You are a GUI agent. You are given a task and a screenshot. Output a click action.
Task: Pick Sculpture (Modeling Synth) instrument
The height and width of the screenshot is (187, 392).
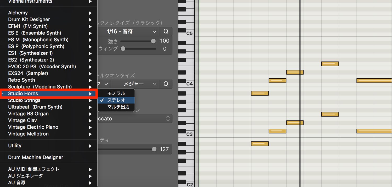tap(49, 87)
